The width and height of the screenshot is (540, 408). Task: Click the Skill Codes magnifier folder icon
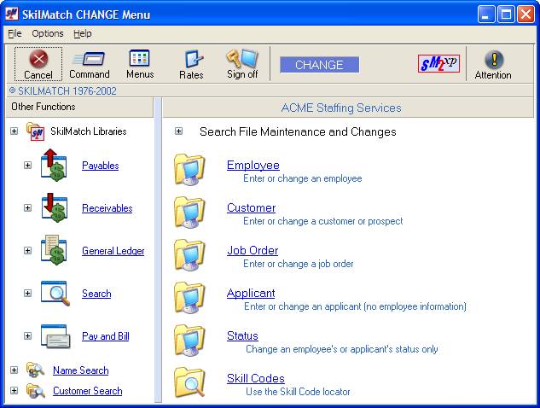coord(189,382)
